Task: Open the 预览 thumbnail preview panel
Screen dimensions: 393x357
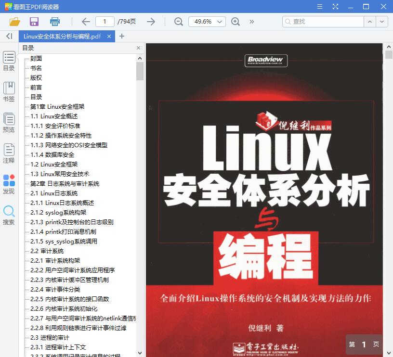Action: click(9, 123)
